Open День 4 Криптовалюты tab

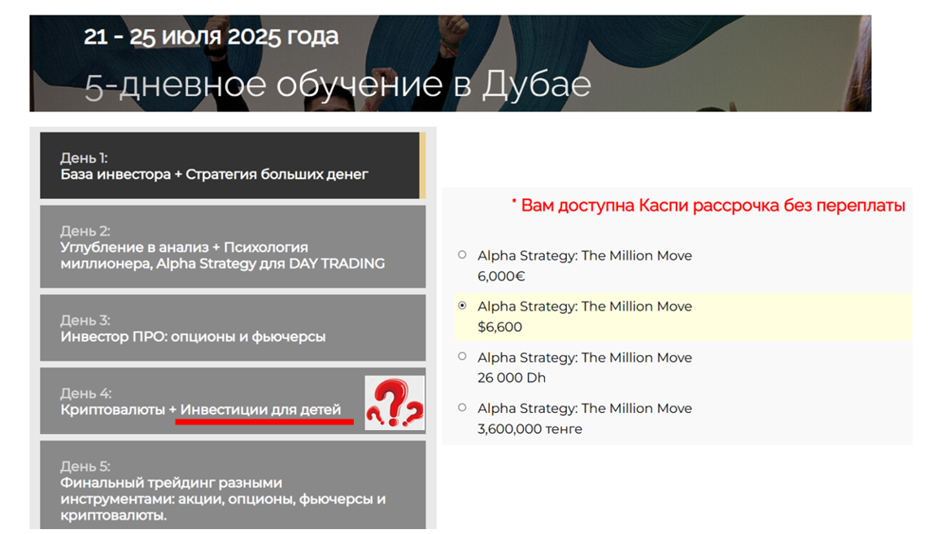point(233,401)
